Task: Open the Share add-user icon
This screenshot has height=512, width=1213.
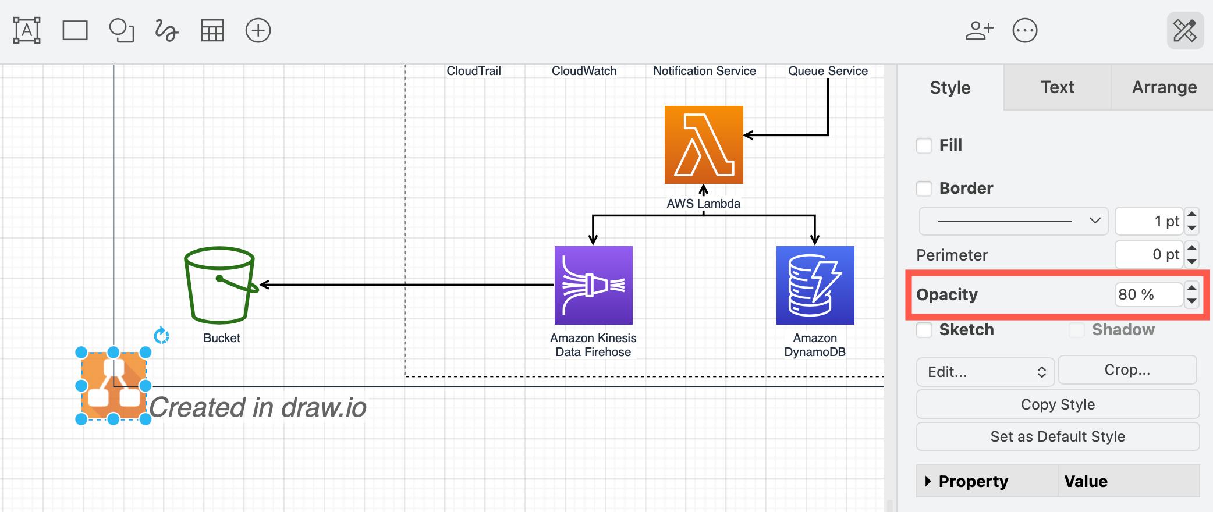Action: [979, 30]
